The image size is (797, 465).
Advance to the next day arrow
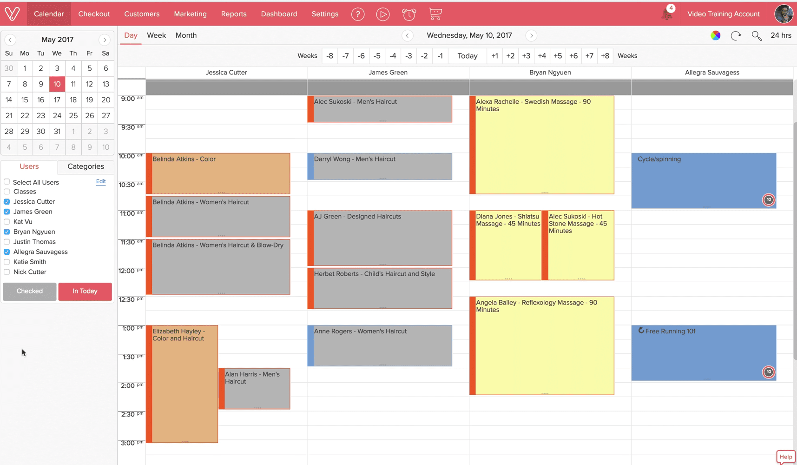tap(531, 35)
